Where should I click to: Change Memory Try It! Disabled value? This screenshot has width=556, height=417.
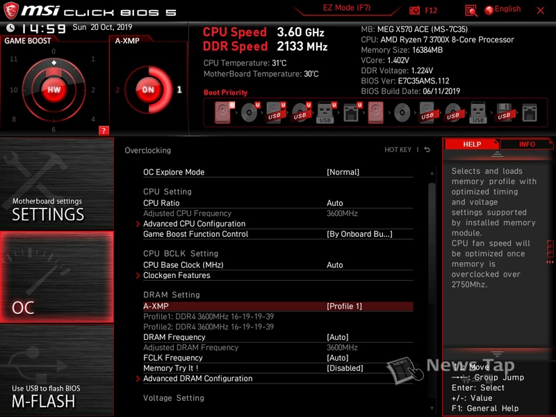point(345,368)
